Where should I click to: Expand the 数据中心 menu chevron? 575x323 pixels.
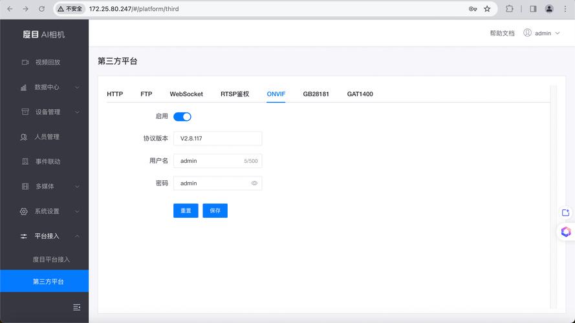77,87
